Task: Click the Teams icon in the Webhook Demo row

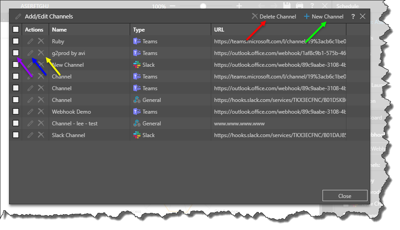Action: [x=137, y=111]
